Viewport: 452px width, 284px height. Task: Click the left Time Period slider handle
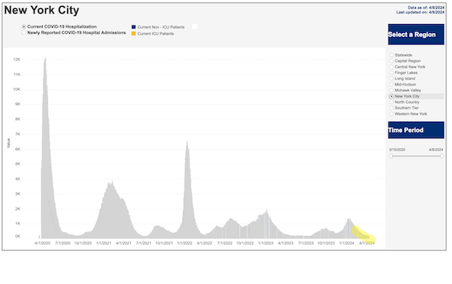[x=391, y=156]
